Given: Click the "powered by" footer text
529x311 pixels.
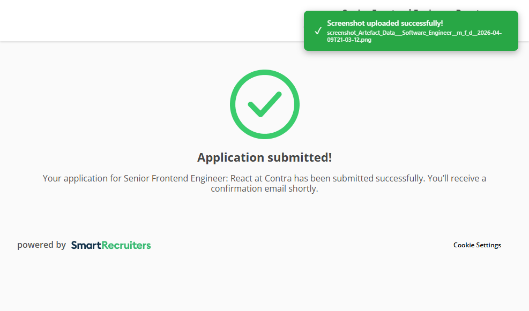Looking at the screenshot, I should (x=41, y=245).
